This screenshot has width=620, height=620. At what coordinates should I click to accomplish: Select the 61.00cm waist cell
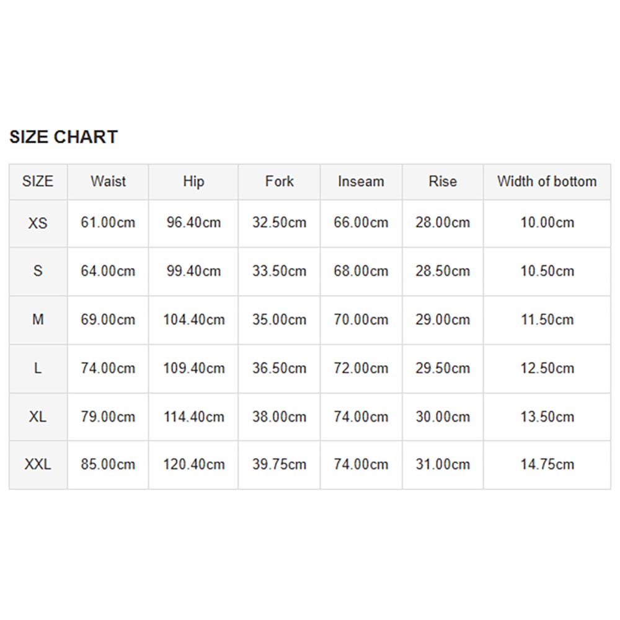pyautogui.click(x=108, y=223)
